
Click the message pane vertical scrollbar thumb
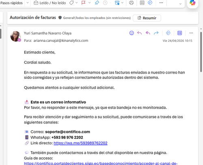[x=201, y=52]
